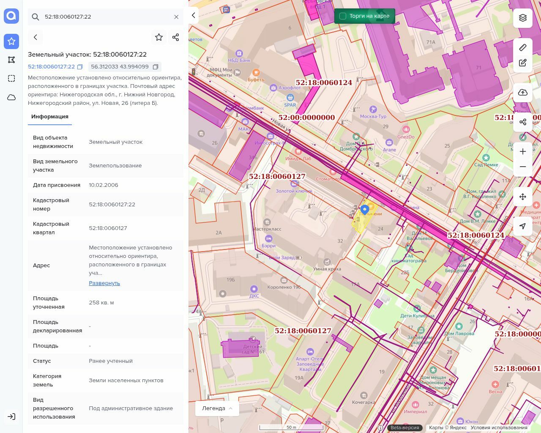Open the draw/edit tool on the map
This screenshot has width=541, height=433.
[523, 63]
